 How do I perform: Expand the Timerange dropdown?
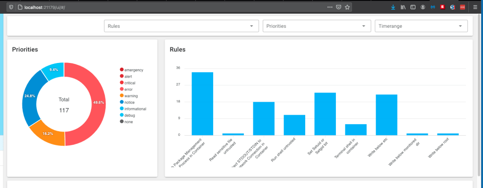[420, 26]
